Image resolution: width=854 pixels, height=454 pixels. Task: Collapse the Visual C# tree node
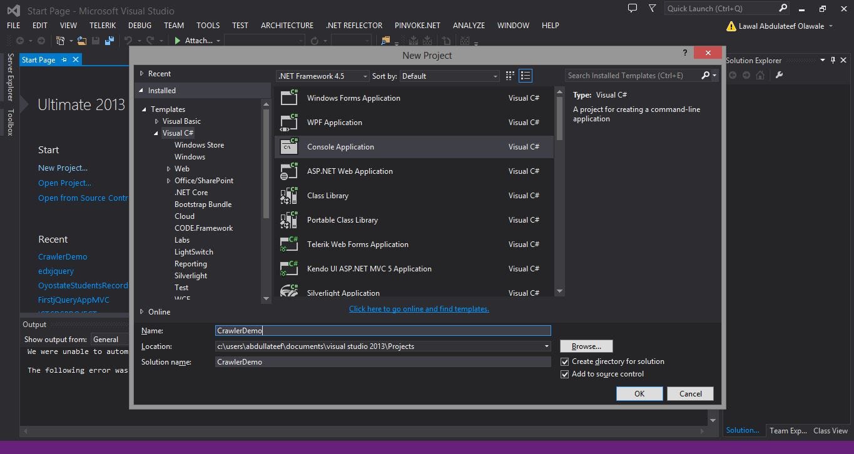(156, 133)
